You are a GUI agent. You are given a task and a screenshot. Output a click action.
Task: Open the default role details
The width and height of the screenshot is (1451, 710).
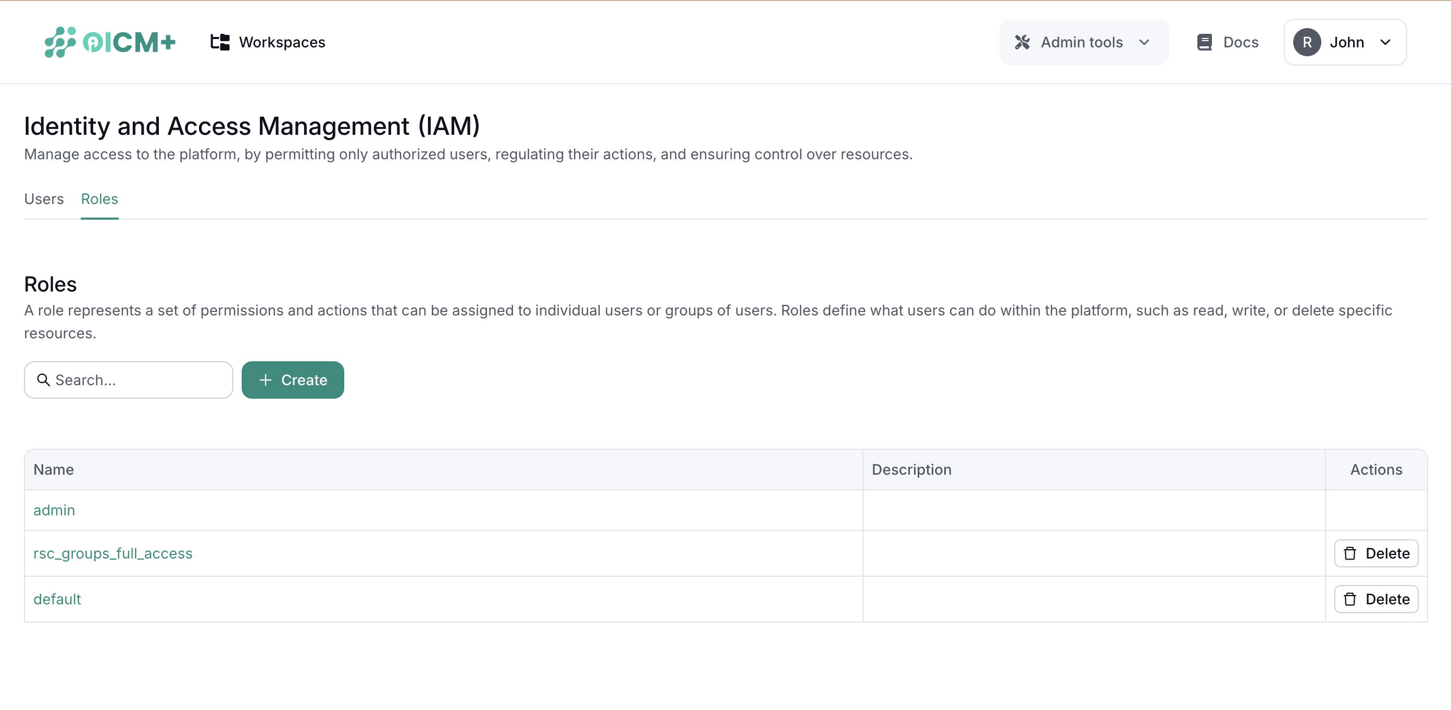57,599
